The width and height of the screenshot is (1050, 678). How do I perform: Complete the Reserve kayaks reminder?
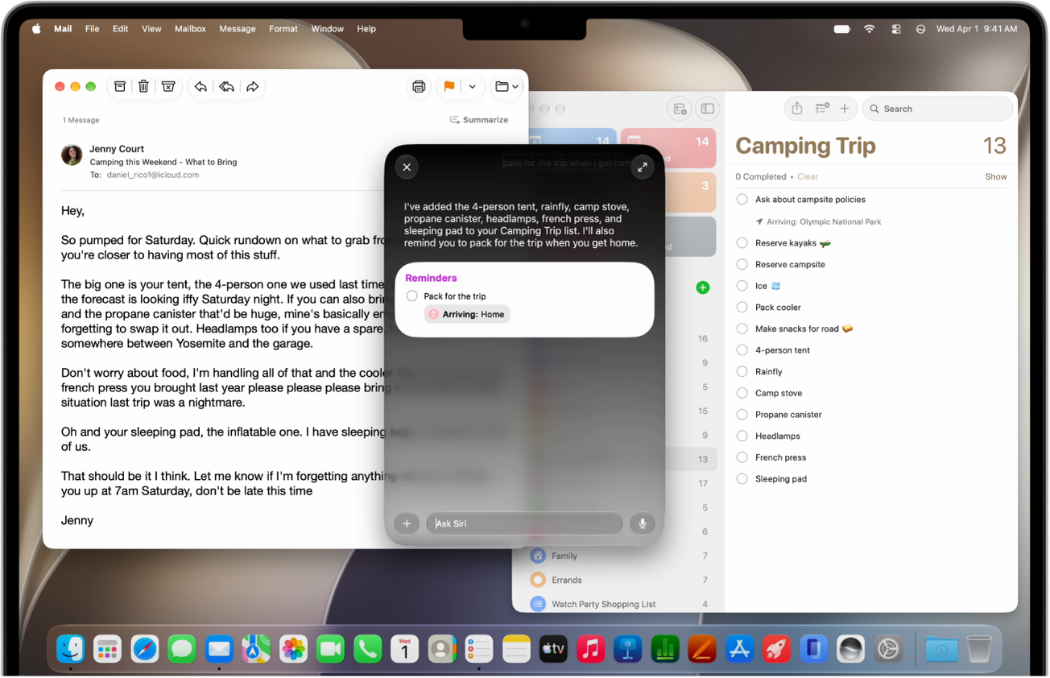742,242
